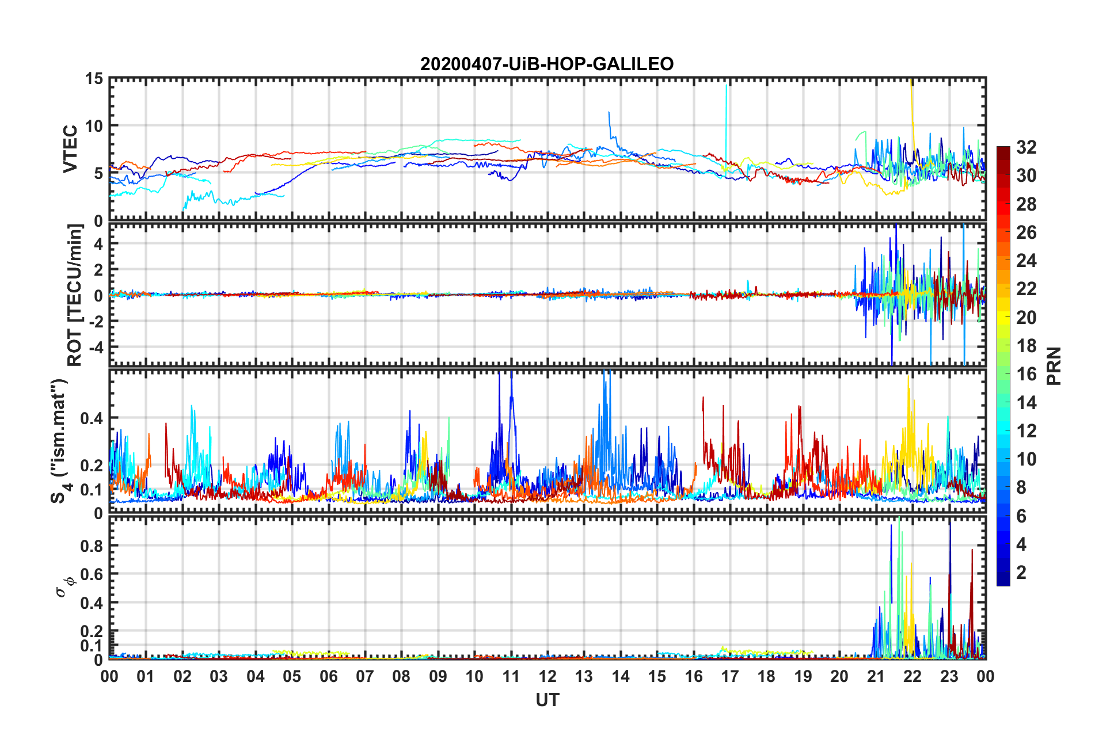Select VTEC axis tick value 10
Viewport: 1095px width, 732px height.
pyautogui.click(x=94, y=125)
